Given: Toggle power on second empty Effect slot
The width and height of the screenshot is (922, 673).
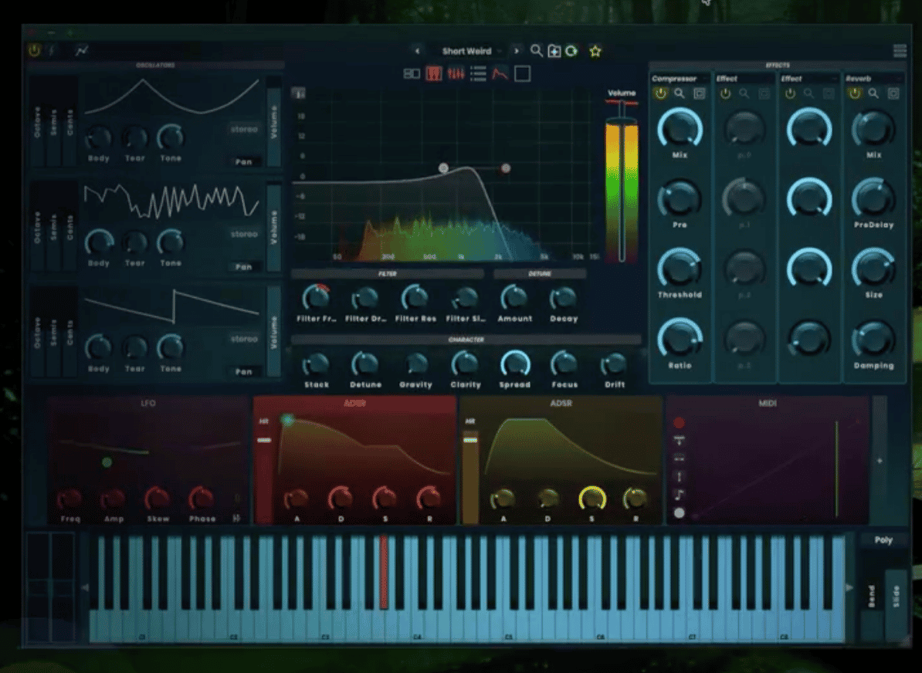Looking at the screenshot, I should [x=790, y=93].
